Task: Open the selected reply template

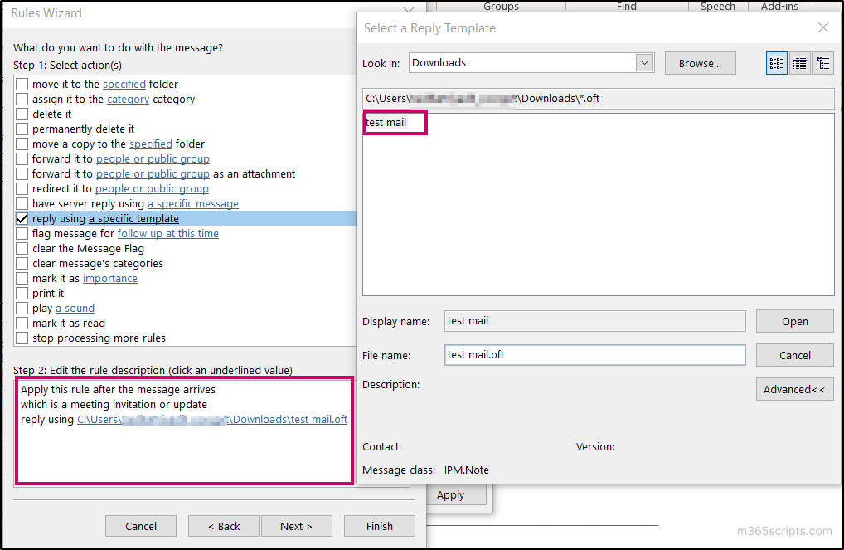Action: 794,321
